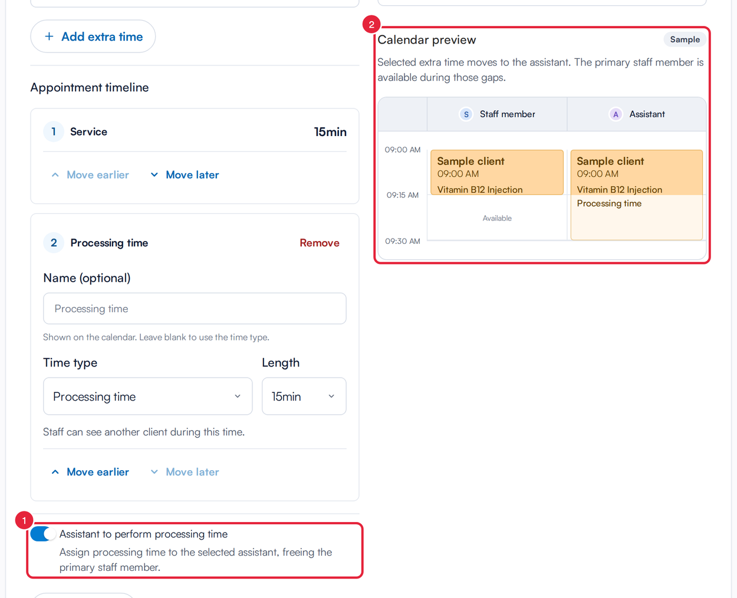Click the 09:15 AM time label

pyautogui.click(x=403, y=195)
